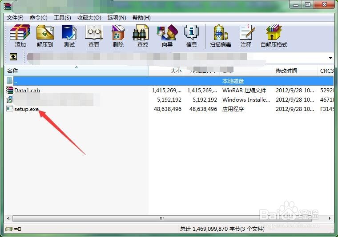Click the Windows Installer package file icon
The height and width of the screenshot is (237, 338).
point(9,99)
